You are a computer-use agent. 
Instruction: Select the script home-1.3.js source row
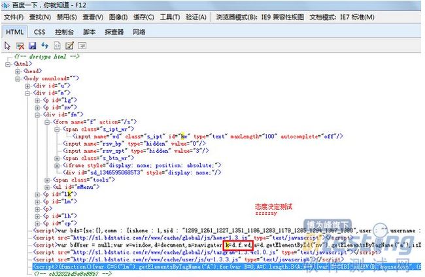coord(193,238)
